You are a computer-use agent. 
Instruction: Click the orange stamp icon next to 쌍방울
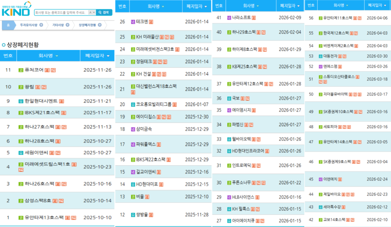click(151, 215)
